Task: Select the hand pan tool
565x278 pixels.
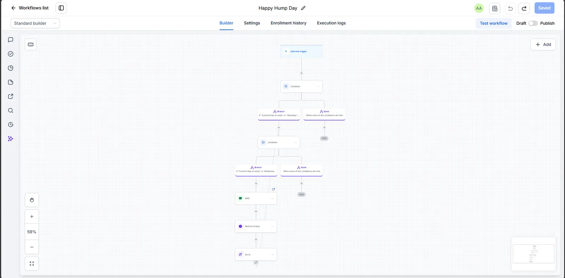Action: (32, 200)
